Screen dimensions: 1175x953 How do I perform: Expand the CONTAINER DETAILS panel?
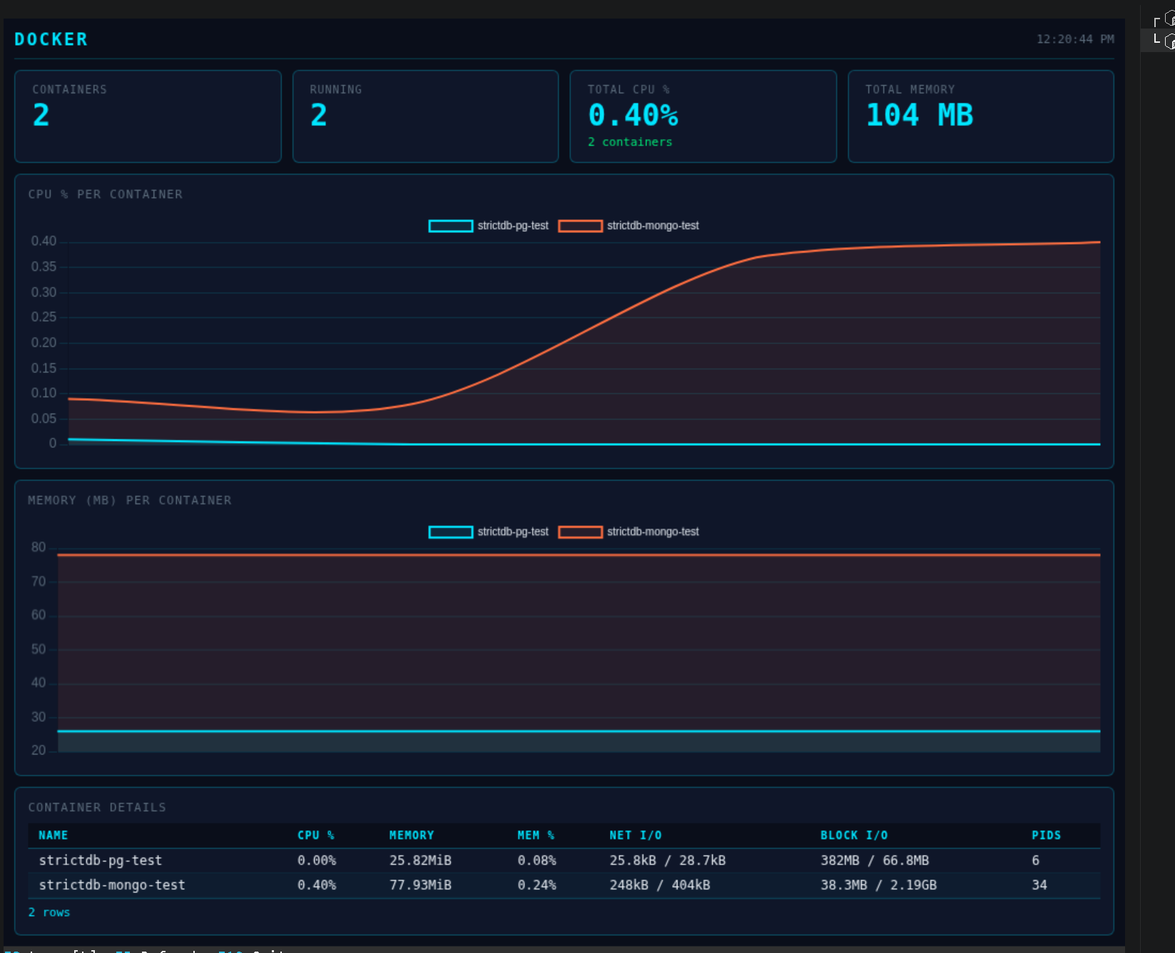click(97, 807)
